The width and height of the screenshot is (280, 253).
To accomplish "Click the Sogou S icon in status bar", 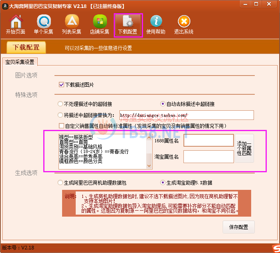I will [x=274, y=248].
